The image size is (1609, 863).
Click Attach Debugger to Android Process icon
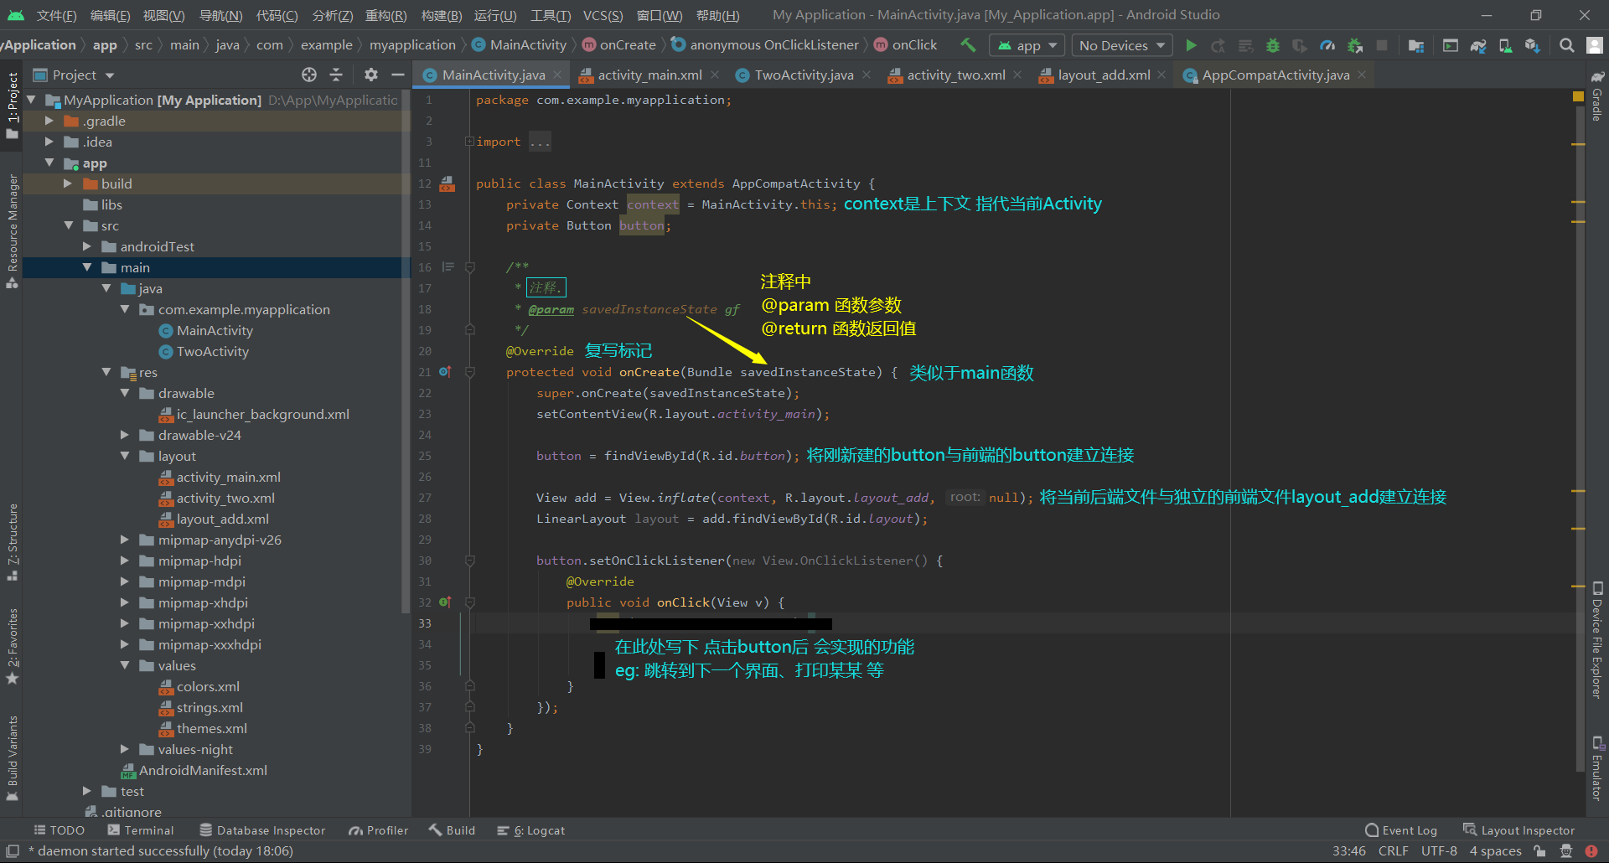pyautogui.click(x=1354, y=45)
